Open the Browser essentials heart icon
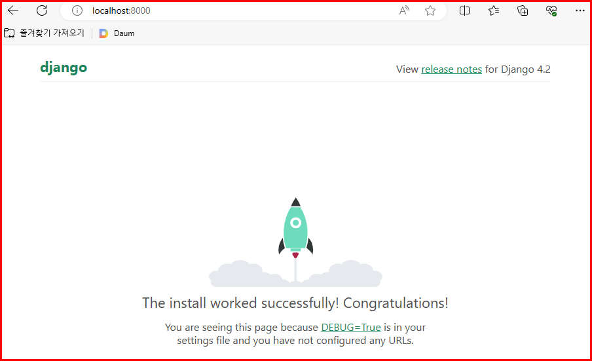 pos(551,10)
